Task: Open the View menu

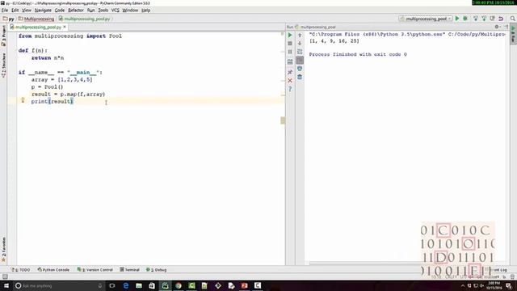Action: [27, 11]
